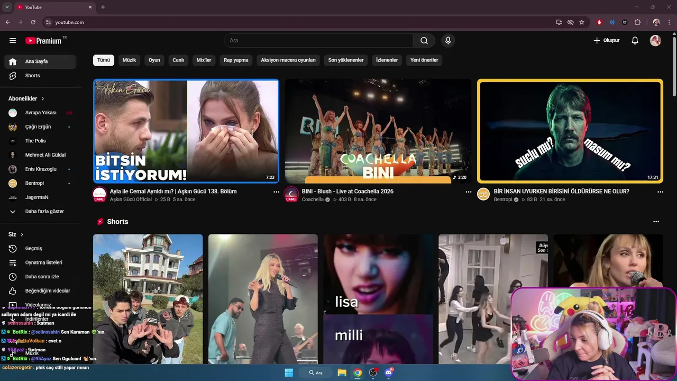Click taskbar Ara search box
Screen dimensions: 677x381
coord(316,373)
